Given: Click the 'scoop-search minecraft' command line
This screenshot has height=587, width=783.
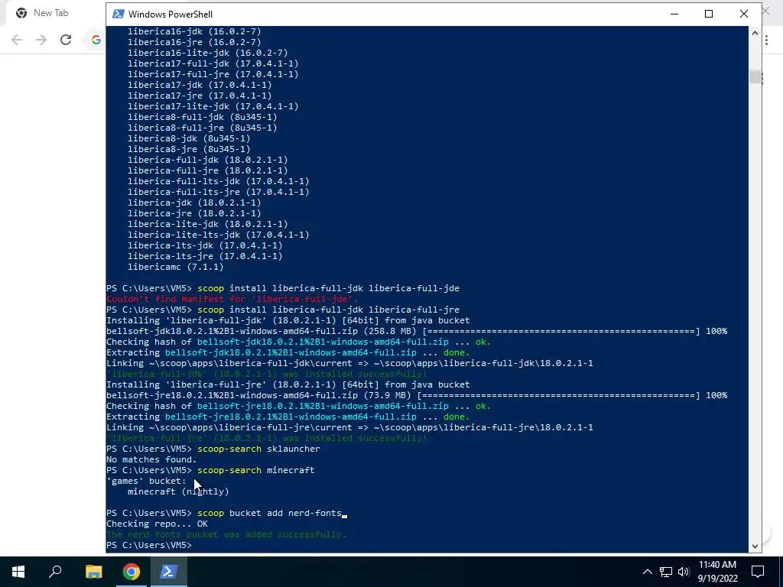Looking at the screenshot, I should coord(210,470).
